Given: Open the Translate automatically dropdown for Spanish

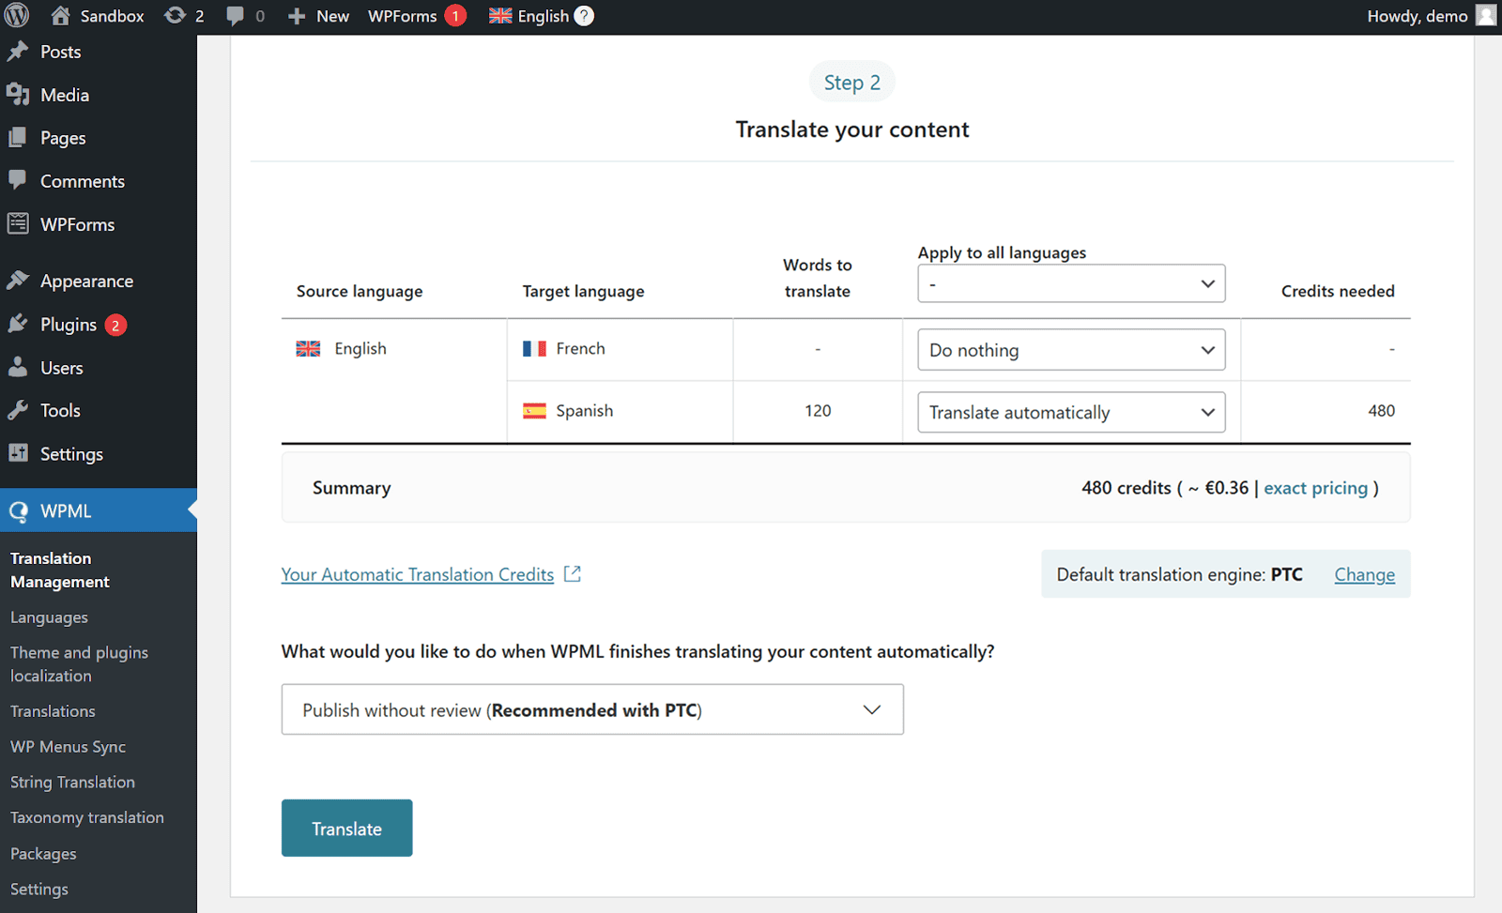Looking at the screenshot, I should pyautogui.click(x=1070, y=412).
